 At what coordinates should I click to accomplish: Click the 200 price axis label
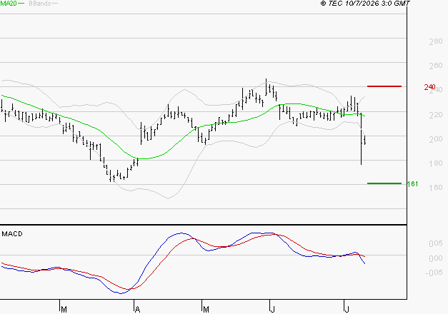click(x=436, y=139)
